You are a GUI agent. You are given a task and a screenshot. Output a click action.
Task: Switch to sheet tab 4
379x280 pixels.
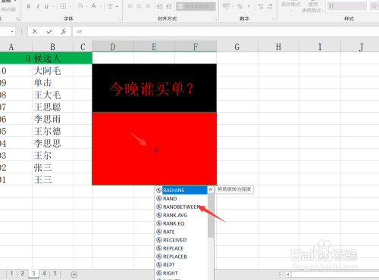(44, 273)
